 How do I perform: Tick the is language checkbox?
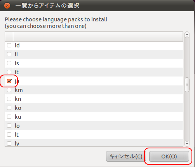click(x=9, y=63)
